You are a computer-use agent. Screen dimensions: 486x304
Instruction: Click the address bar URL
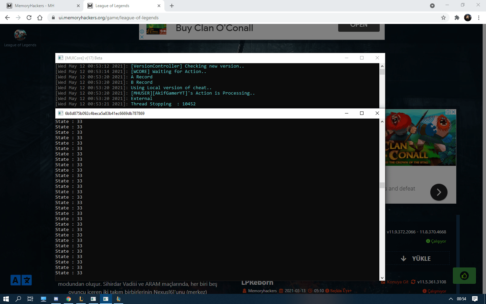[109, 18]
